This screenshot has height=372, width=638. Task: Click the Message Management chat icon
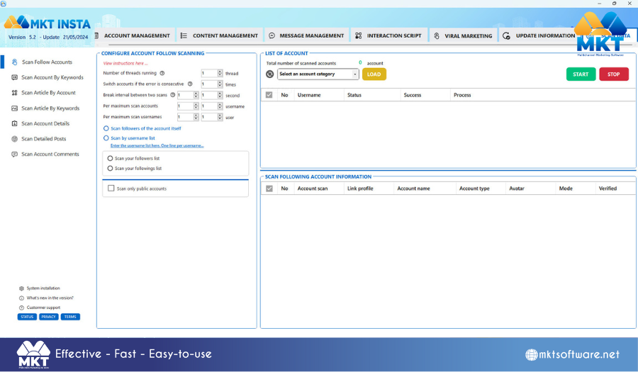click(272, 35)
